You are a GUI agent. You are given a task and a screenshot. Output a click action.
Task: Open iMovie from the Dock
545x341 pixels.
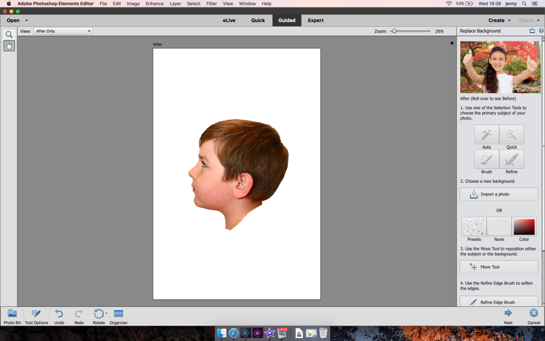click(270, 333)
